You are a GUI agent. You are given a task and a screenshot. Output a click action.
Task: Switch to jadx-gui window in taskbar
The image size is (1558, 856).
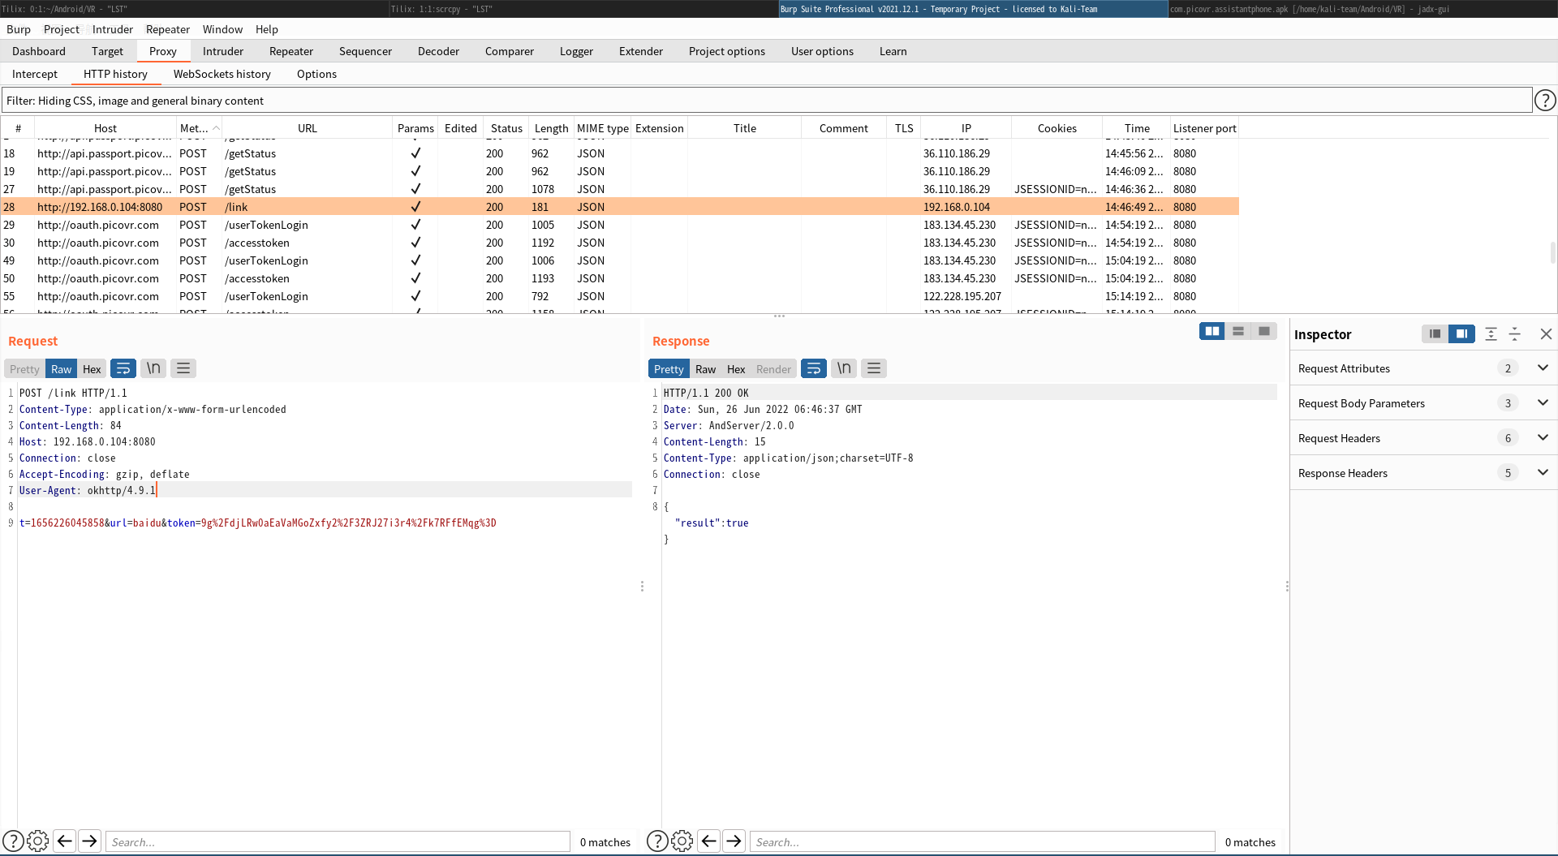coord(1362,9)
